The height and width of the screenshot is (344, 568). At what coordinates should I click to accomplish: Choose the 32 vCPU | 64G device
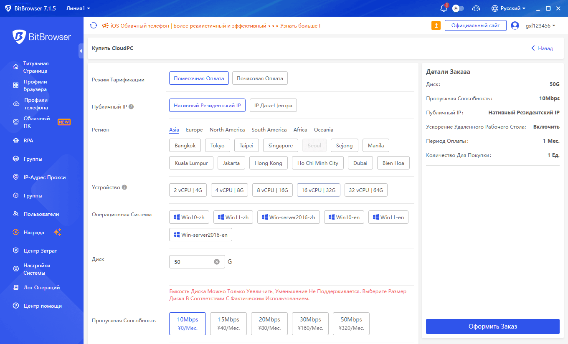click(x=366, y=190)
